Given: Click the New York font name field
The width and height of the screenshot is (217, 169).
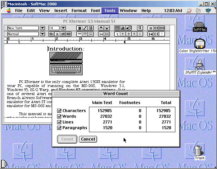Looking at the screenshot, I should tap(23, 28).
